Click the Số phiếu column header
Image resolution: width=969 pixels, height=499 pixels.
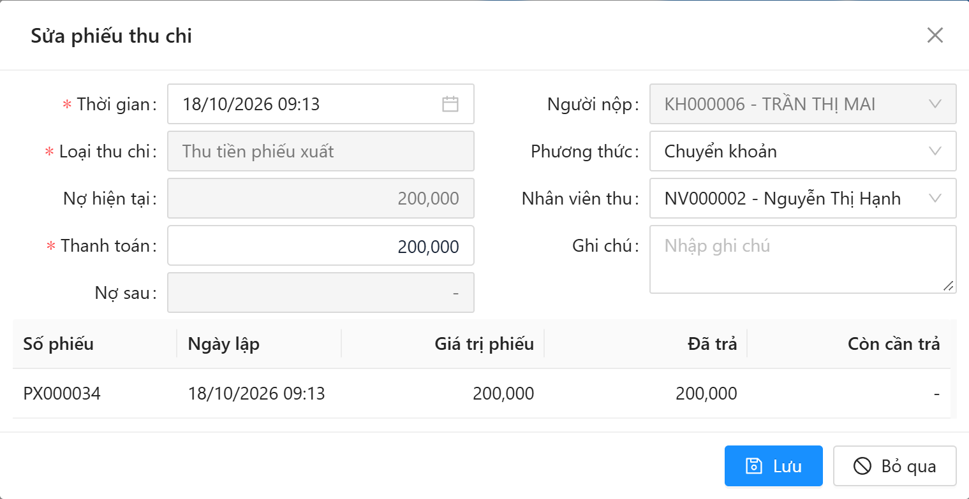pos(94,344)
